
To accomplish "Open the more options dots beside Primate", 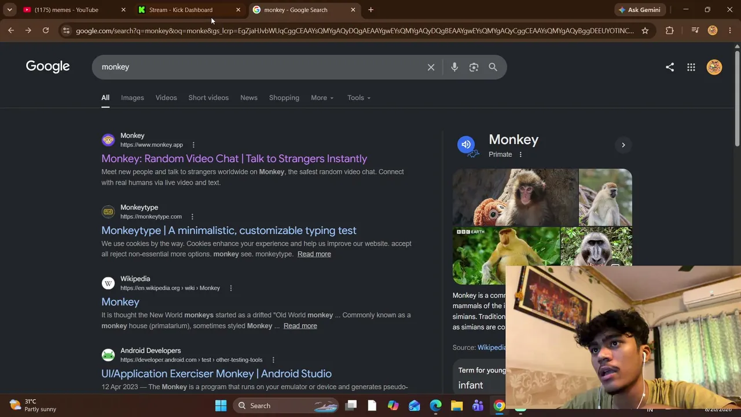I will 520,155.
